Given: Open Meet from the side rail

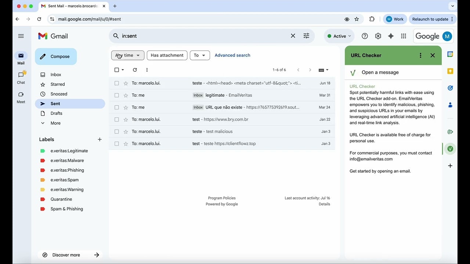Looking at the screenshot, I should point(21,97).
